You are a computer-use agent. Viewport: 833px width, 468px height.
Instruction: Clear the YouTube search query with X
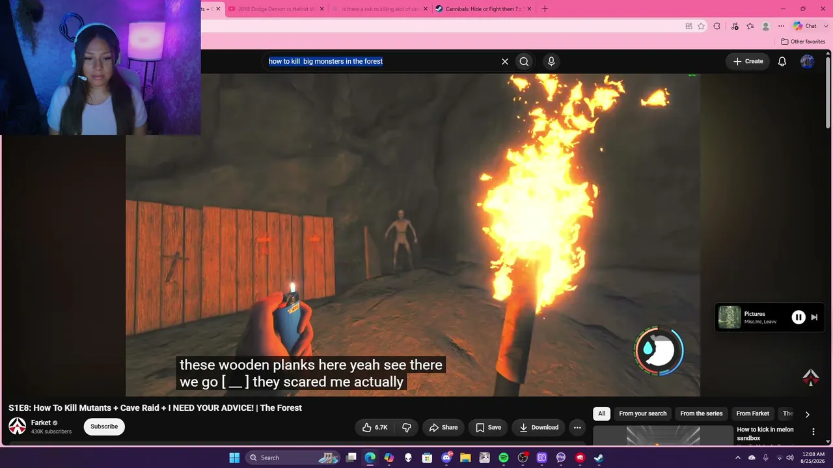pos(504,61)
